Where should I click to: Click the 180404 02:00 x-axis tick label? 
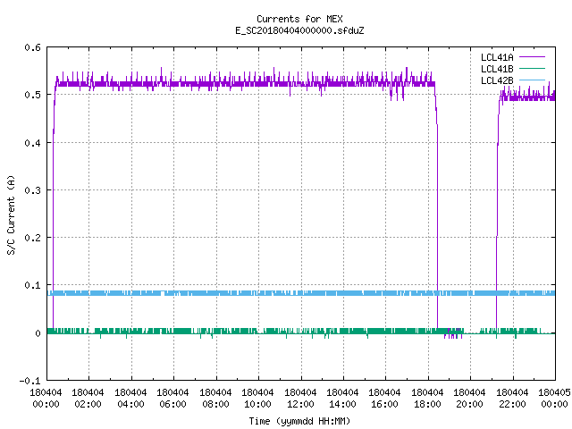pos(88,399)
